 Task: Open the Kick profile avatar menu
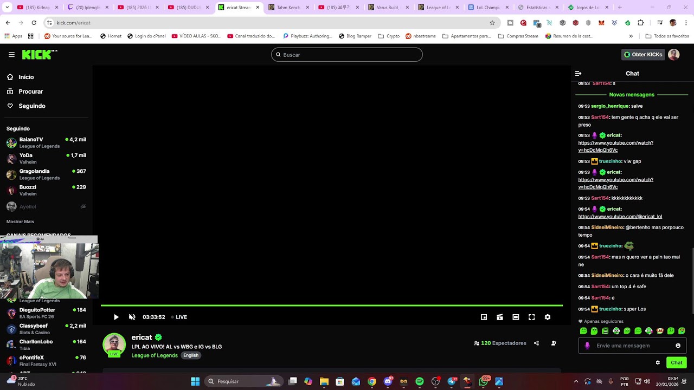[674, 55]
